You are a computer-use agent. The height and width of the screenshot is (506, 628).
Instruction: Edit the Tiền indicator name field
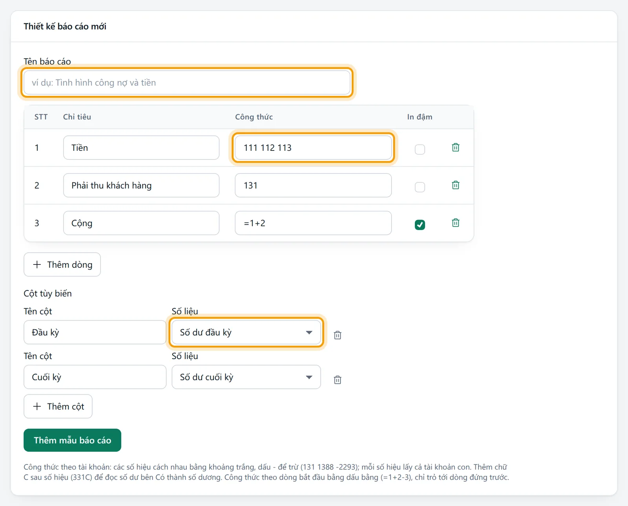coord(141,148)
